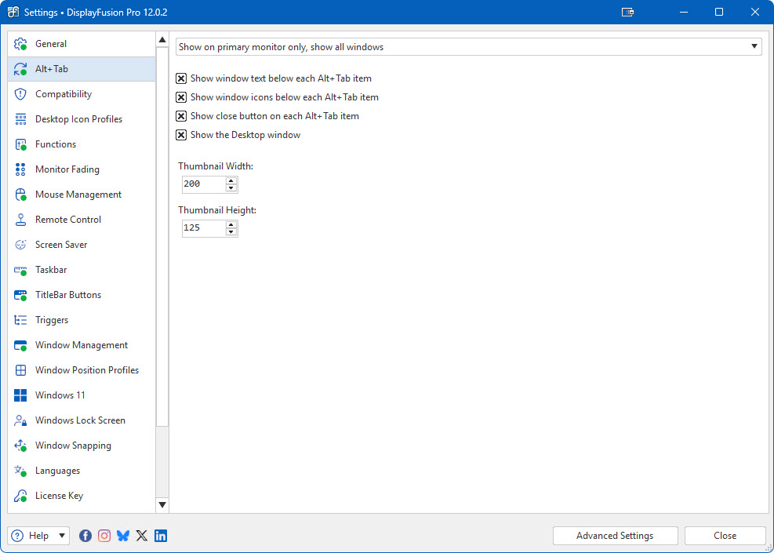
Task: Open the Alt+Tab monitor display mode dropdown
Action: [468, 47]
